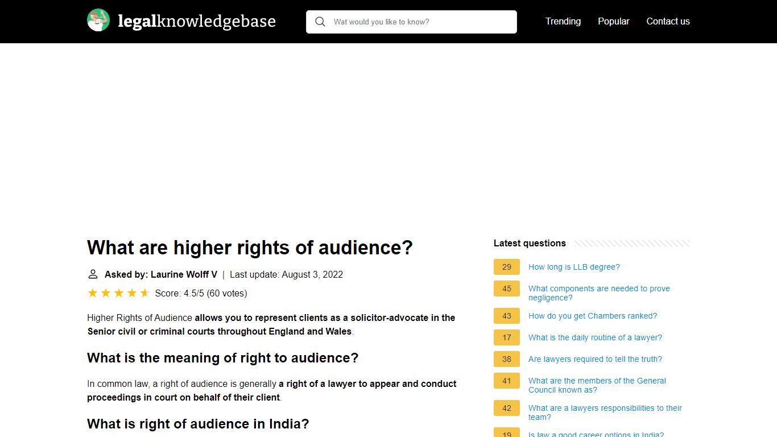
Task: Open 'How do you get Chambers ranked?' link
Action: (x=593, y=316)
